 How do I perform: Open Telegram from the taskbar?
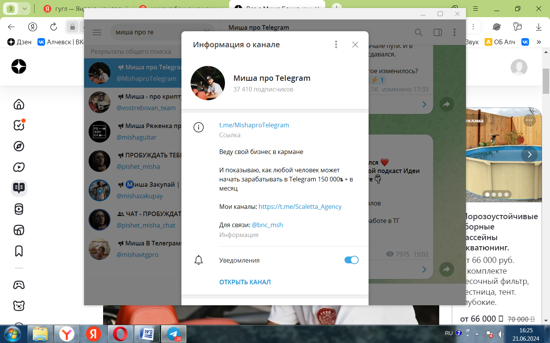coord(174,334)
